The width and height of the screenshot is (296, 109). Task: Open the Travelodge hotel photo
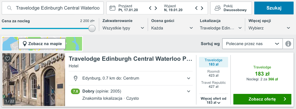(34, 80)
